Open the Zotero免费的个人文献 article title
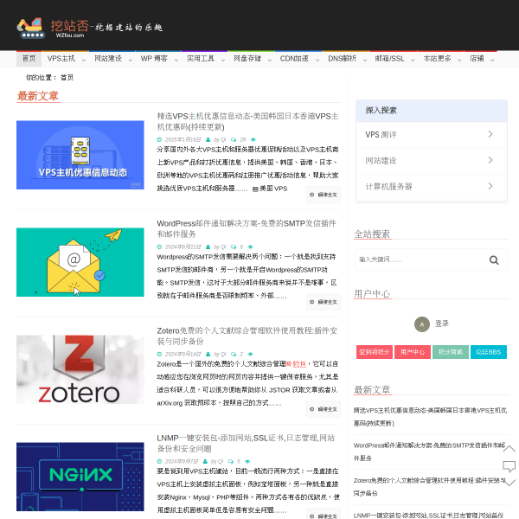 click(247, 336)
